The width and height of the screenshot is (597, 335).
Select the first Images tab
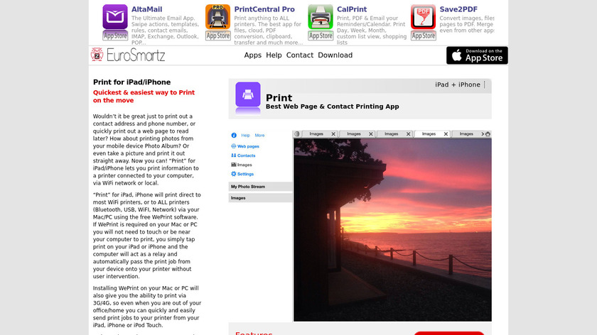[x=316, y=134]
